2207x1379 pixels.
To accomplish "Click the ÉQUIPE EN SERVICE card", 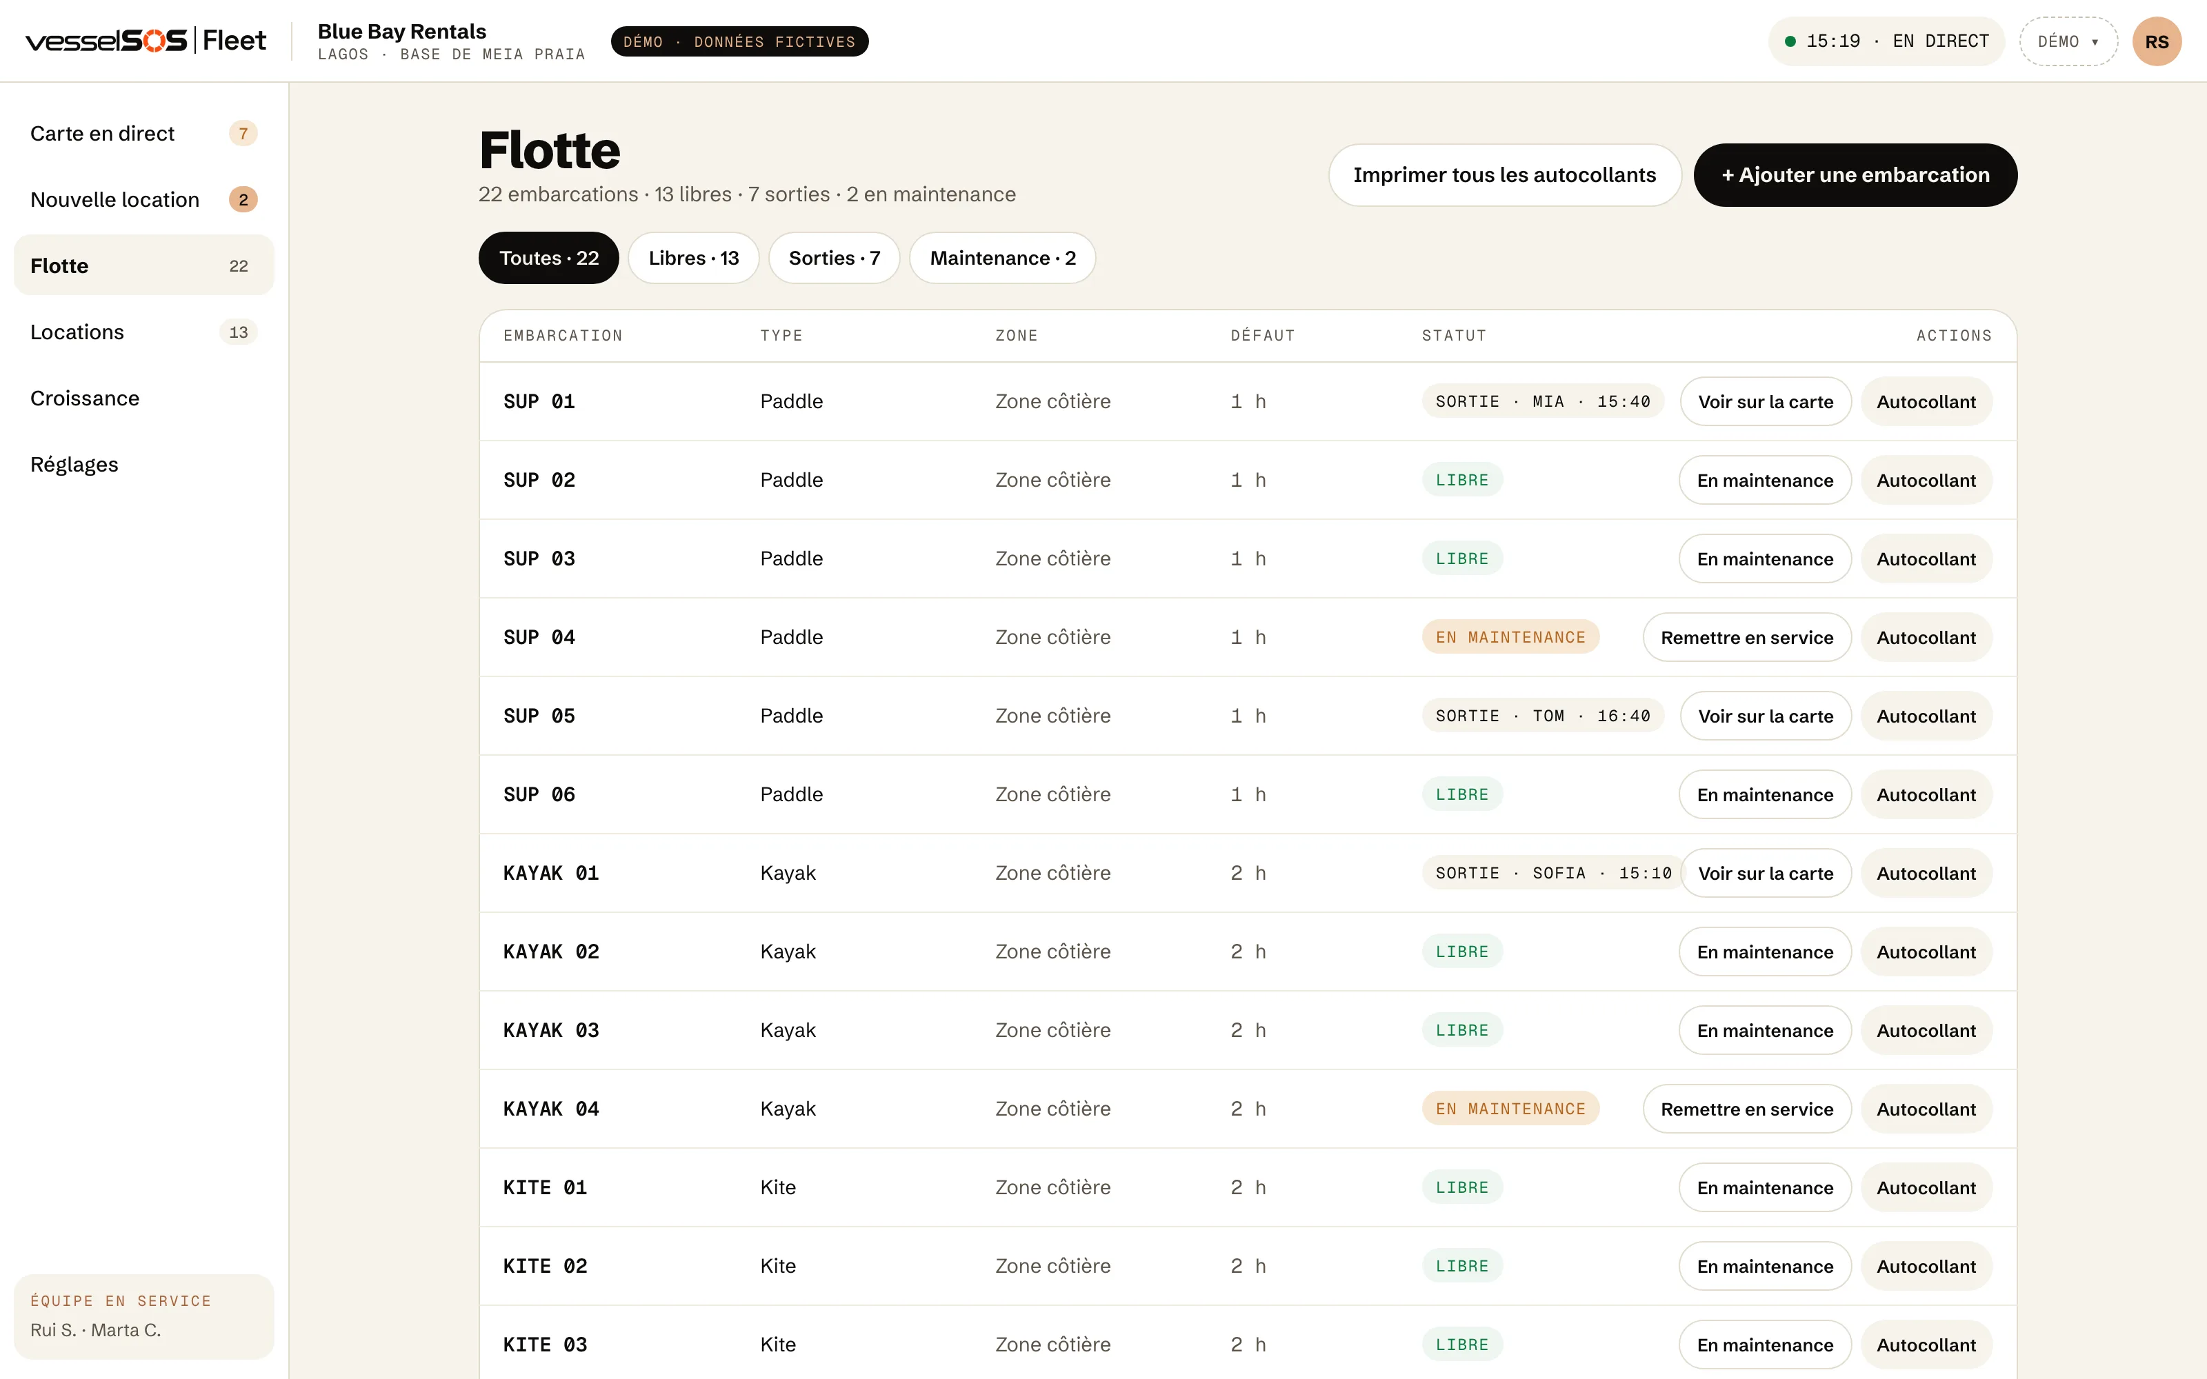I will pos(144,1316).
